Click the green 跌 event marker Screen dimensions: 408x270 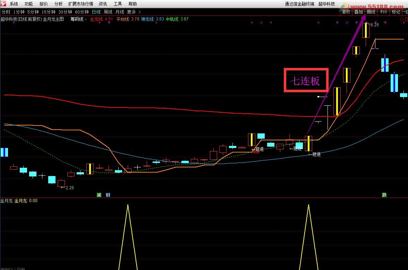click(384, 195)
